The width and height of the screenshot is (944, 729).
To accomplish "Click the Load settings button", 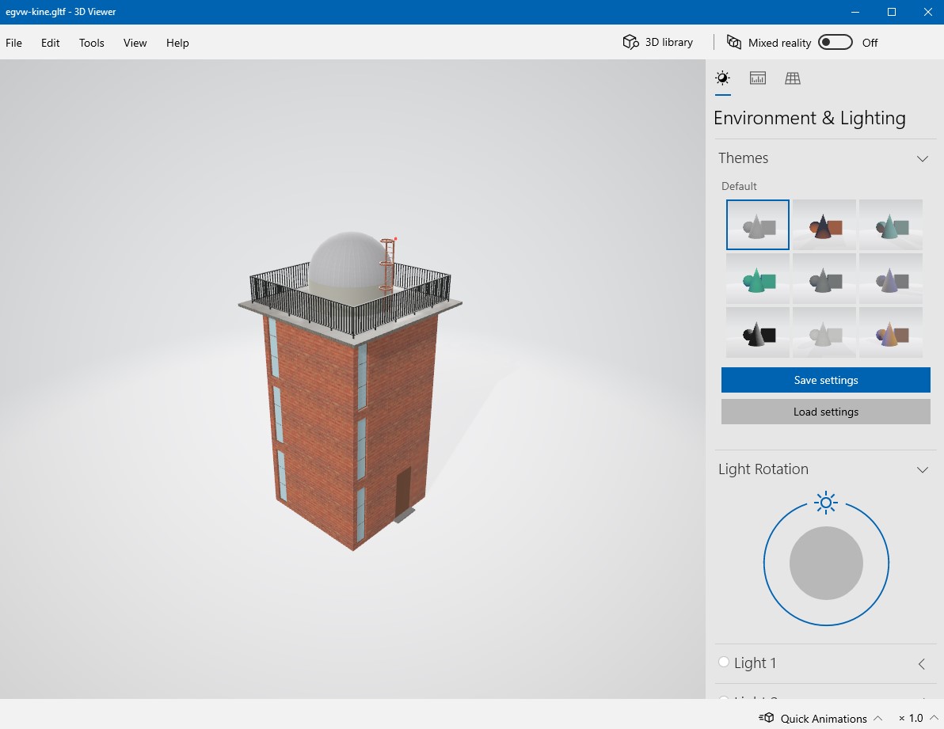I will click(x=825, y=412).
